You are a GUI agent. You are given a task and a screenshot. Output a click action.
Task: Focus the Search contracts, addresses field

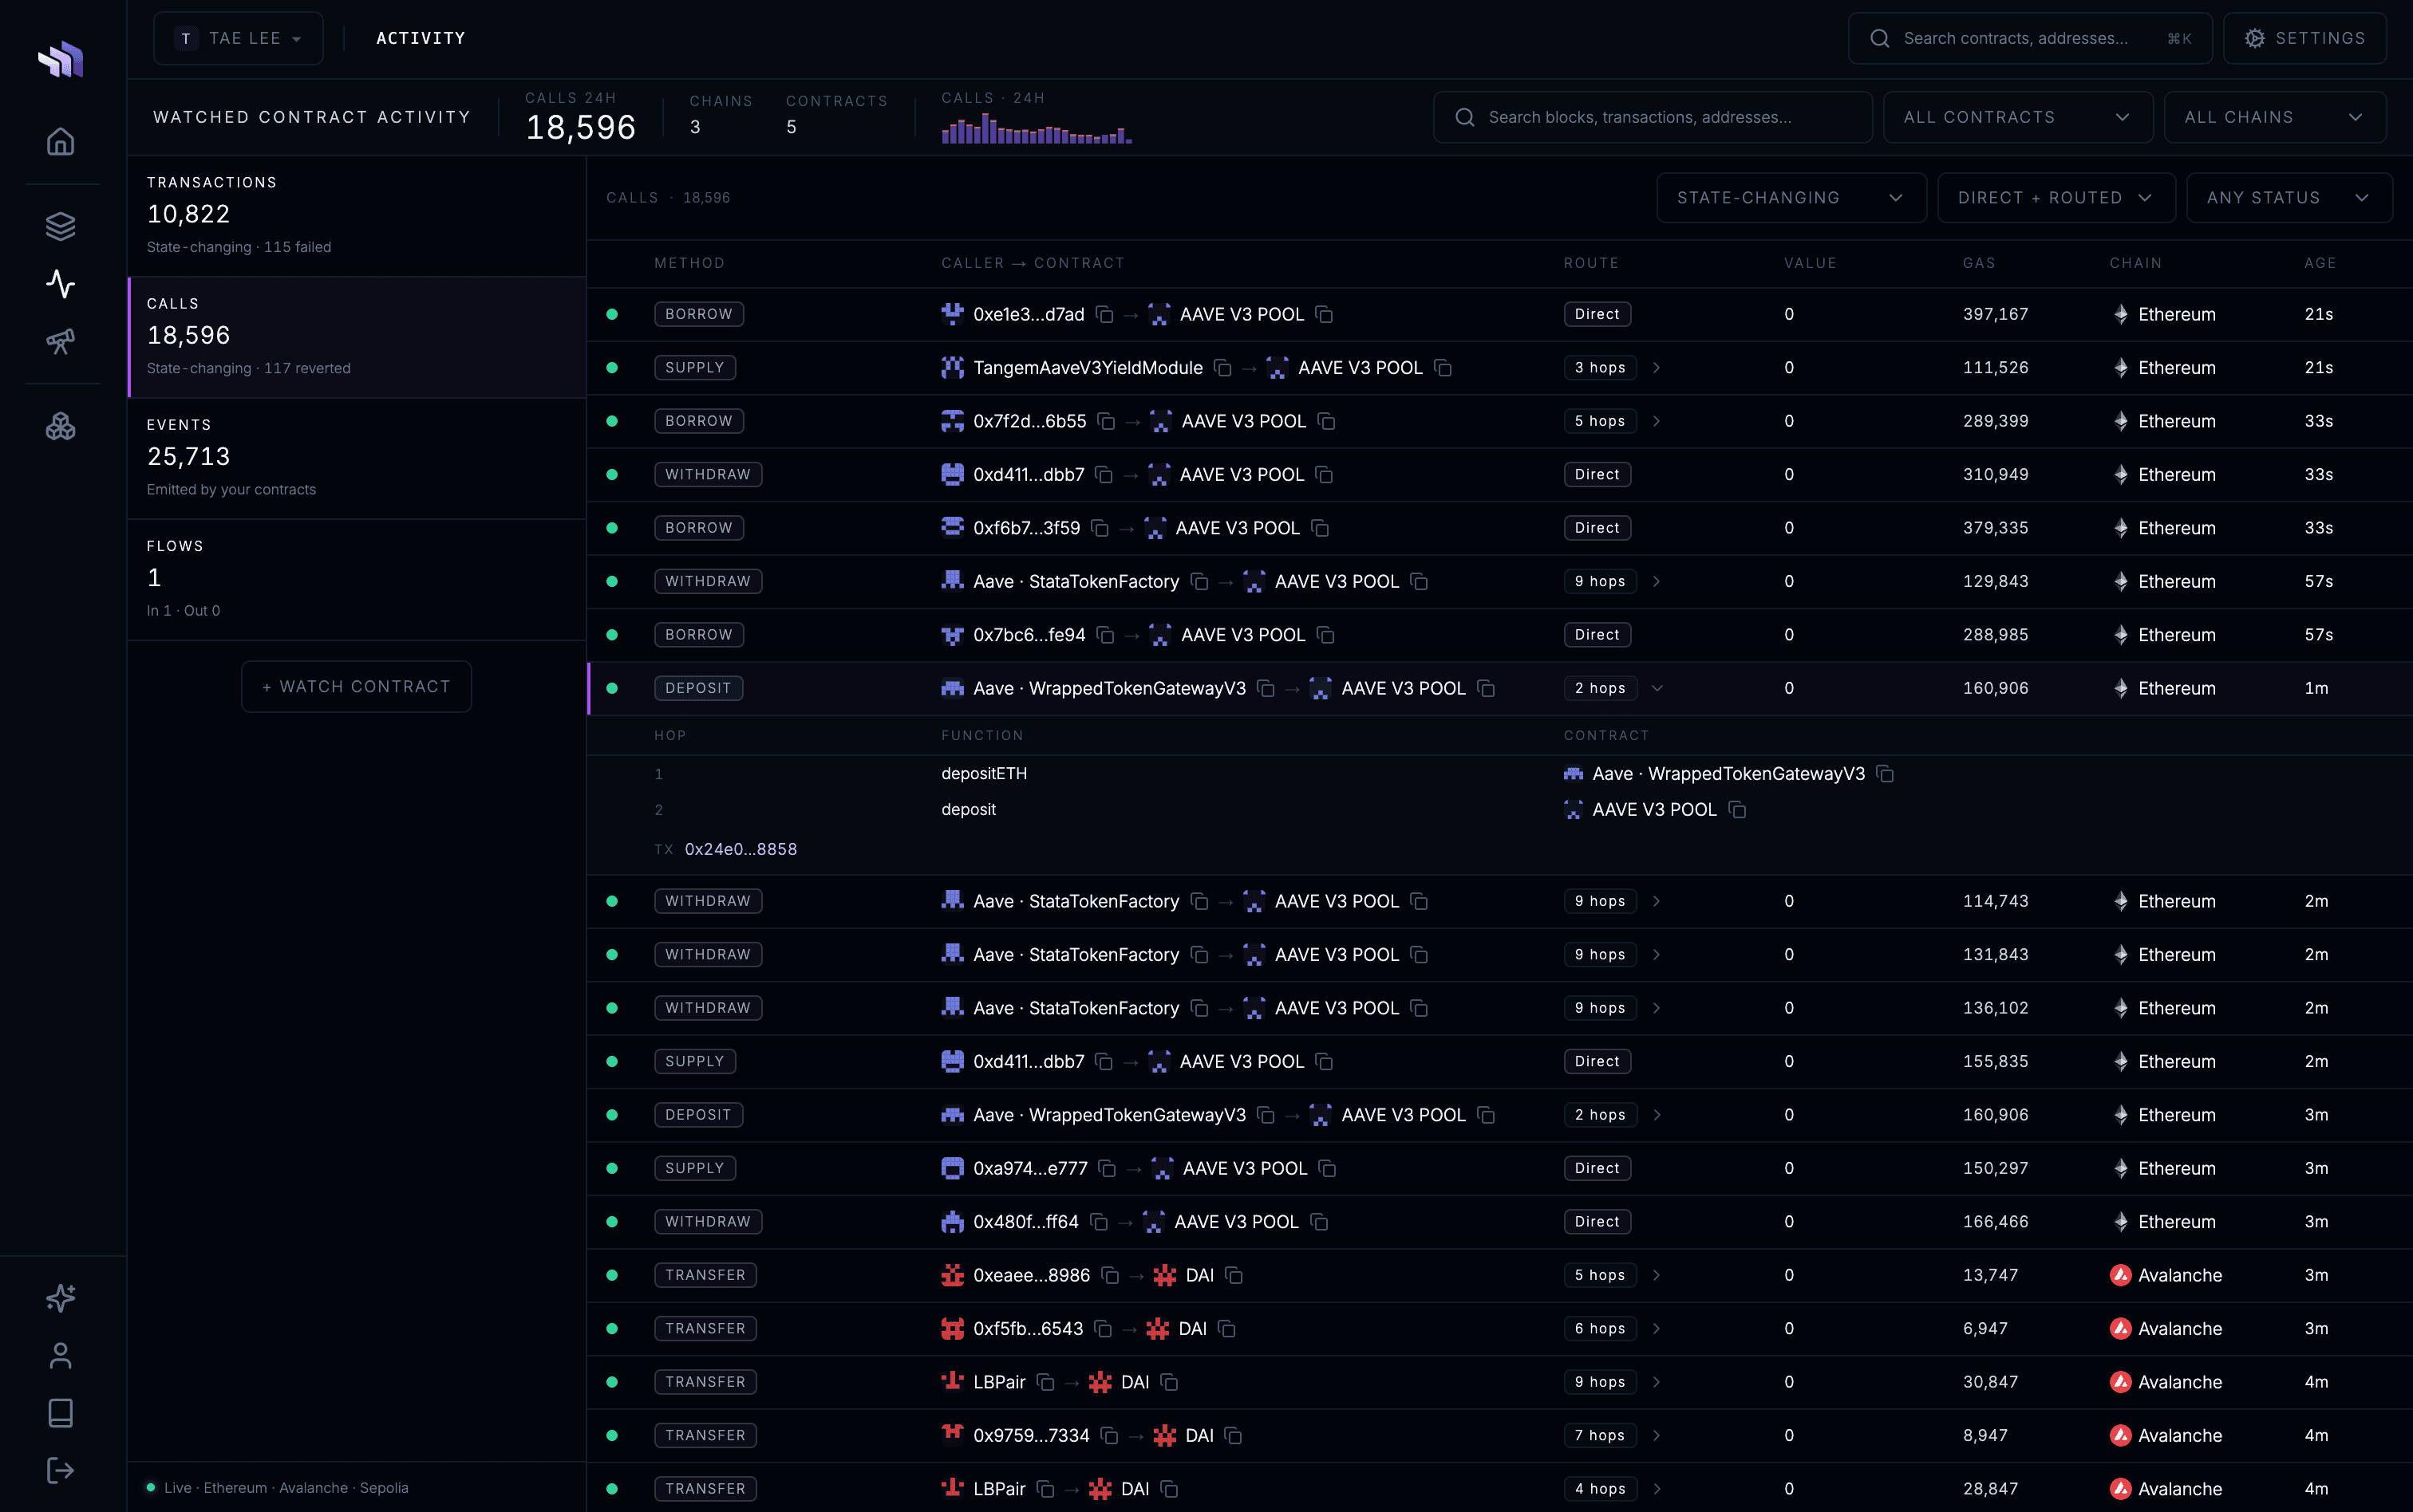pyautogui.click(x=2030, y=38)
